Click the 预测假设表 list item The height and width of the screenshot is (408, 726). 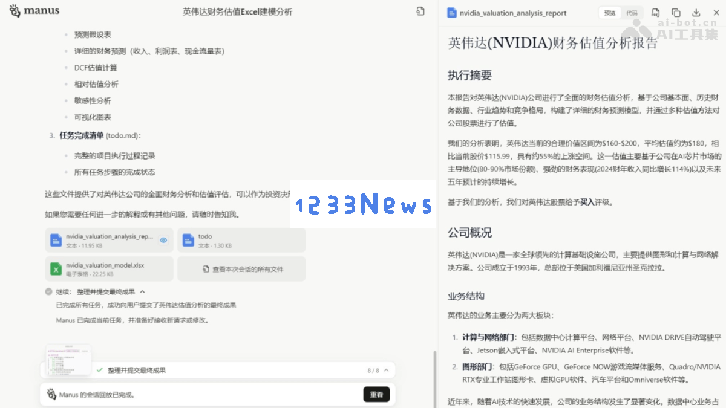[93, 35]
